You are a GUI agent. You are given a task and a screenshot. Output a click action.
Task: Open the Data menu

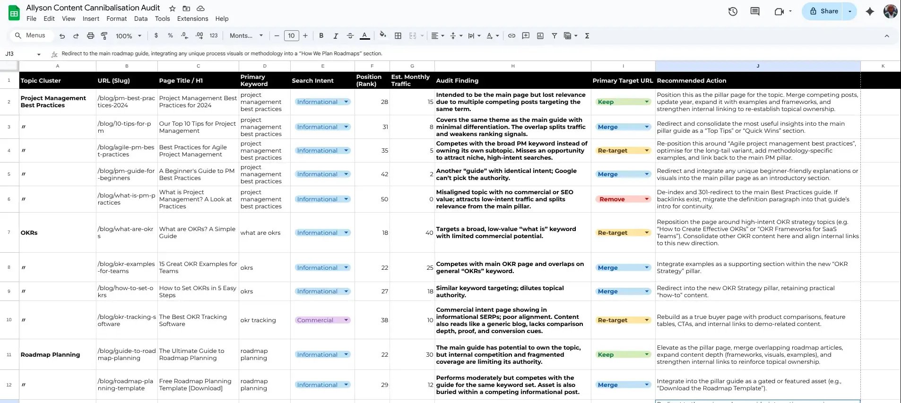(141, 19)
